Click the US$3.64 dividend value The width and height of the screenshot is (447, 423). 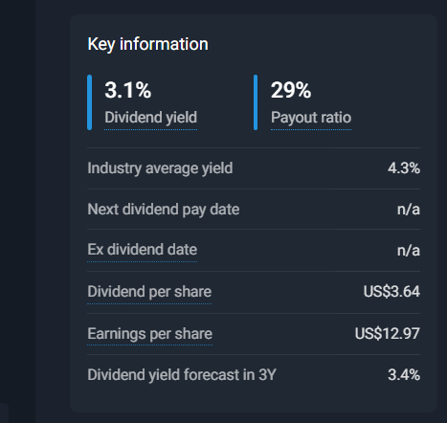391,292
